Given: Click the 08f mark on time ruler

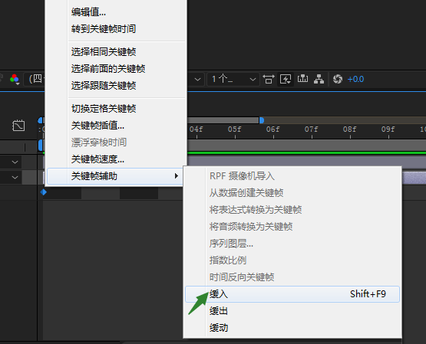Looking at the screenshot, I should [349, 129].
